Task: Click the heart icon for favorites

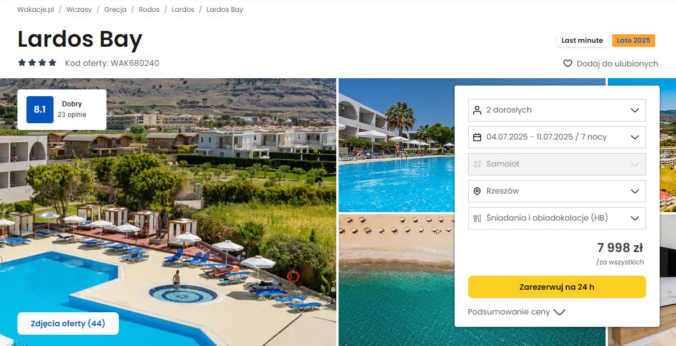Action: coord(568,64)
